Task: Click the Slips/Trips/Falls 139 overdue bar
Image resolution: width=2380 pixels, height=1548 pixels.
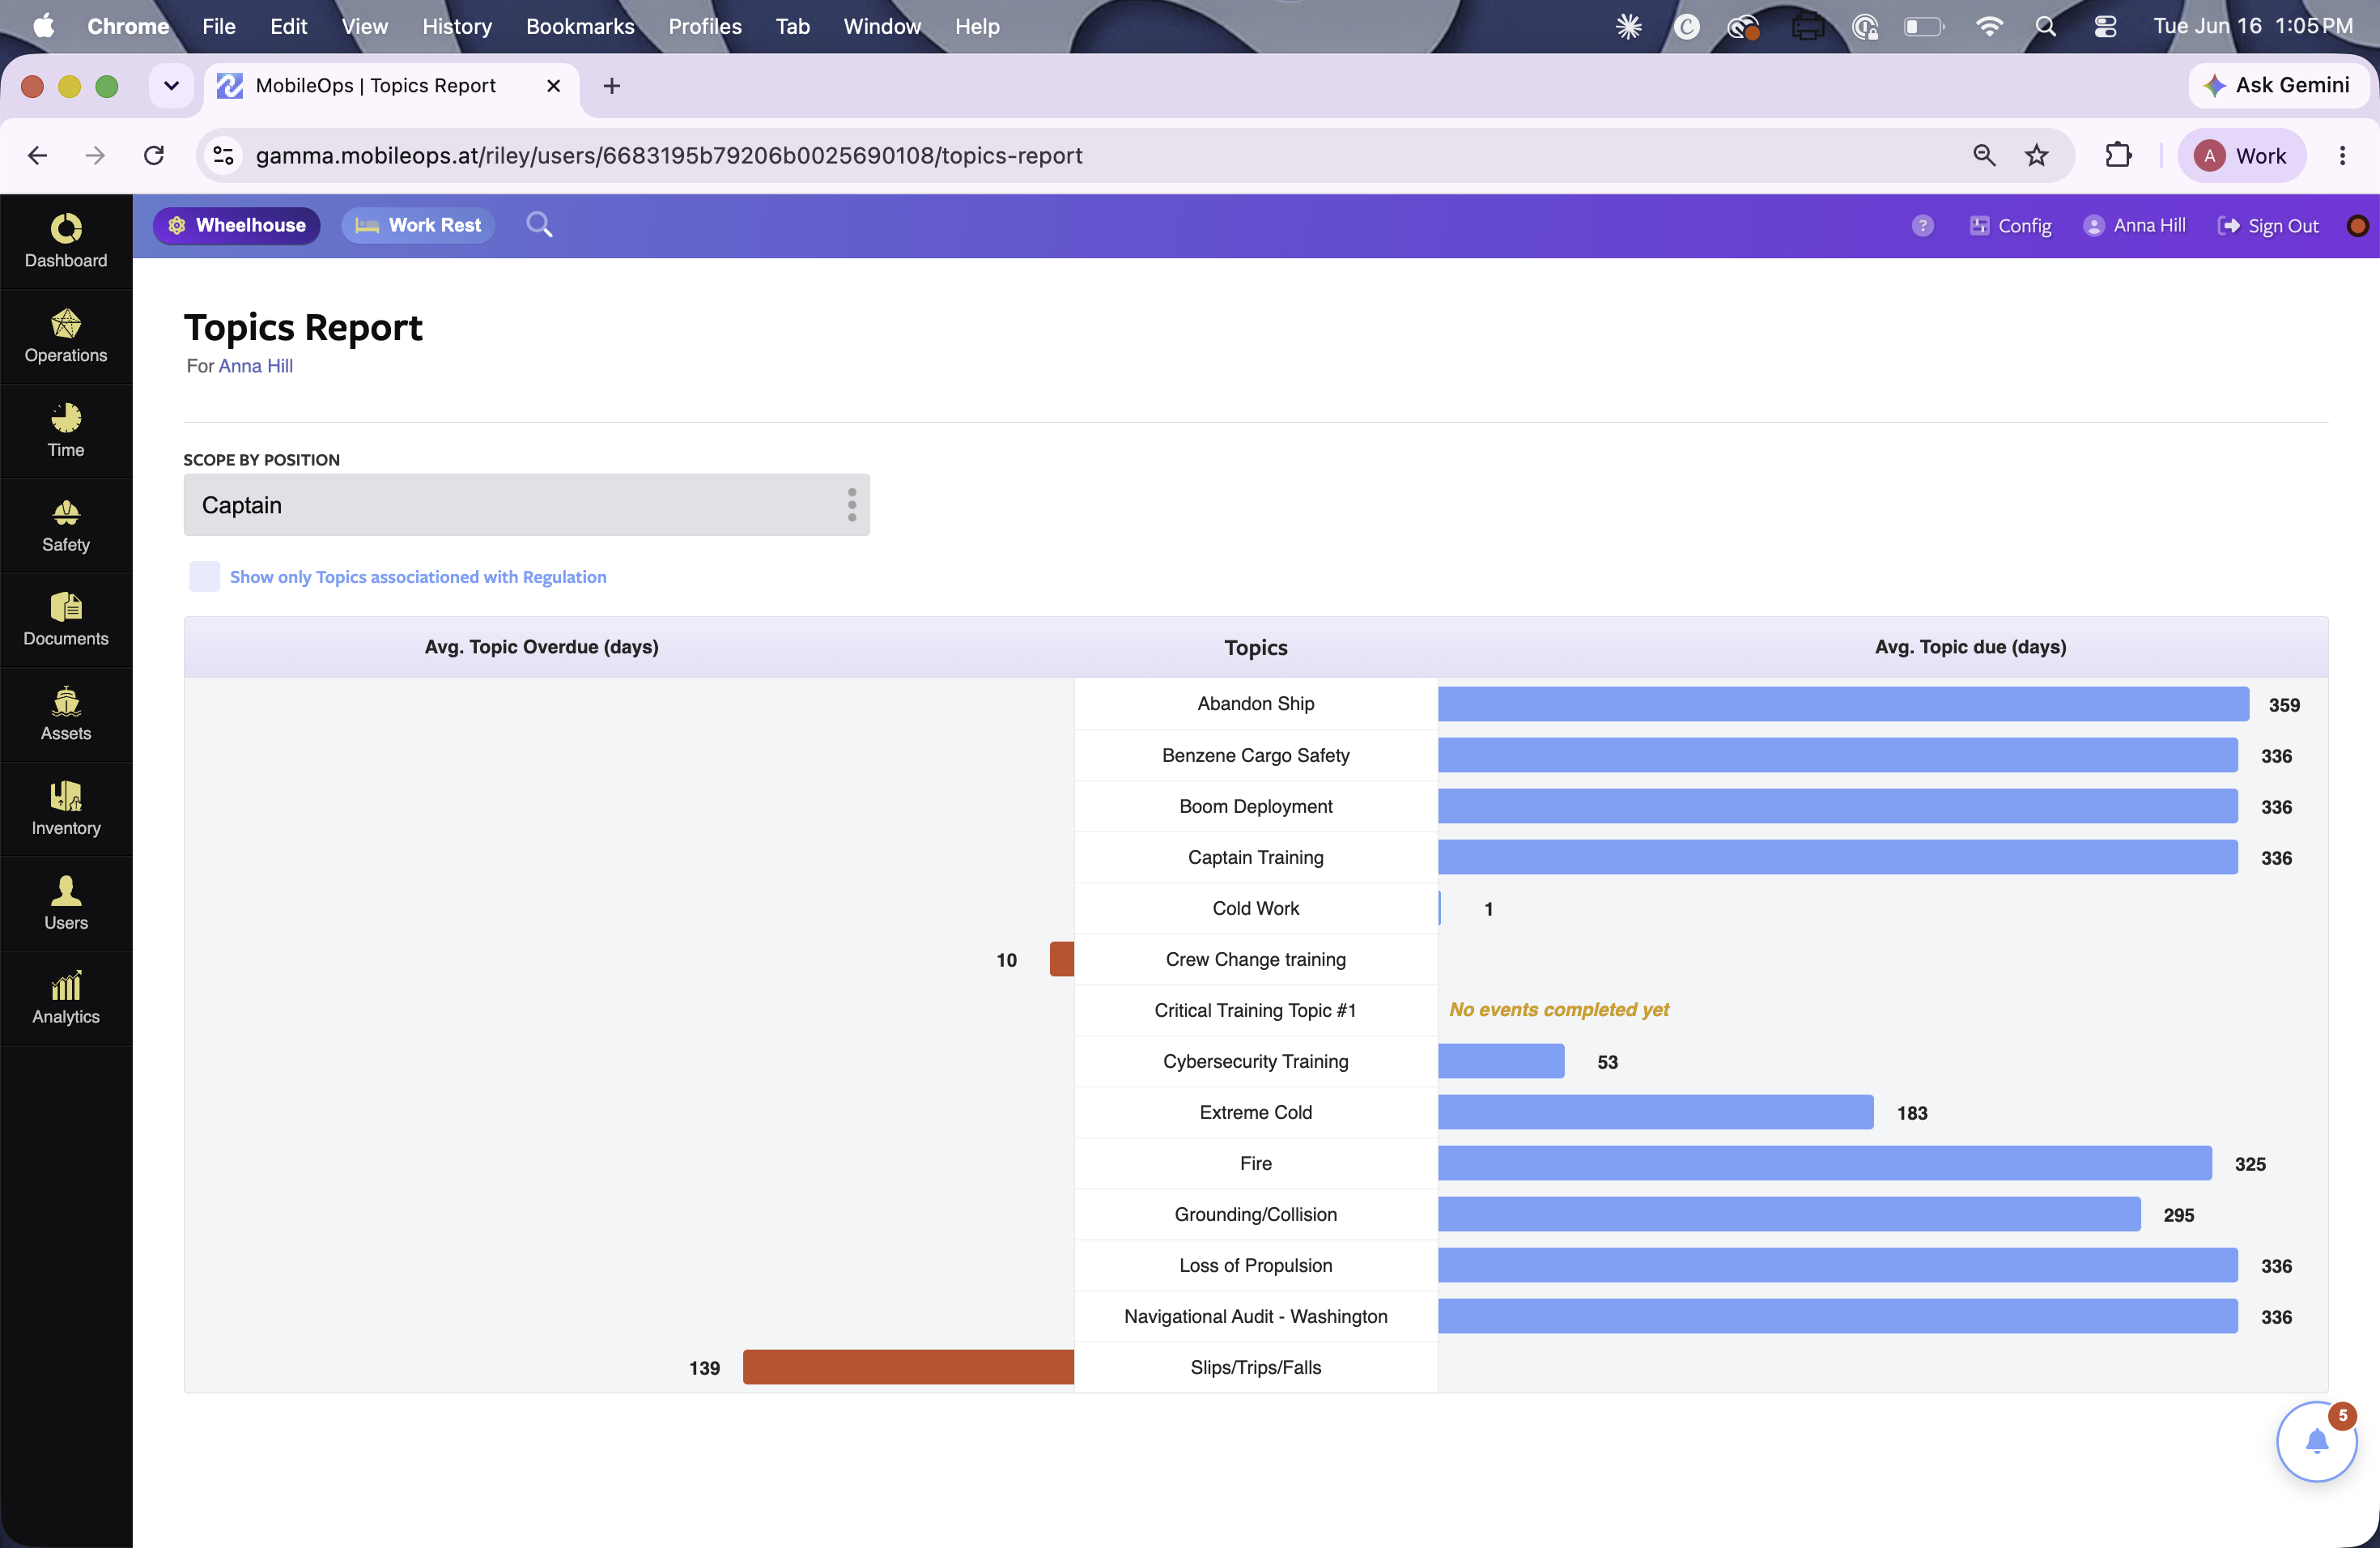Action: click(x=908, y=1367)
